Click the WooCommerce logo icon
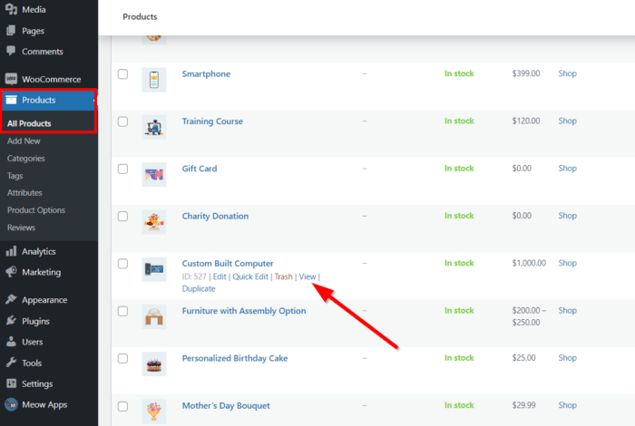635x426 pixels. point(11,80)
